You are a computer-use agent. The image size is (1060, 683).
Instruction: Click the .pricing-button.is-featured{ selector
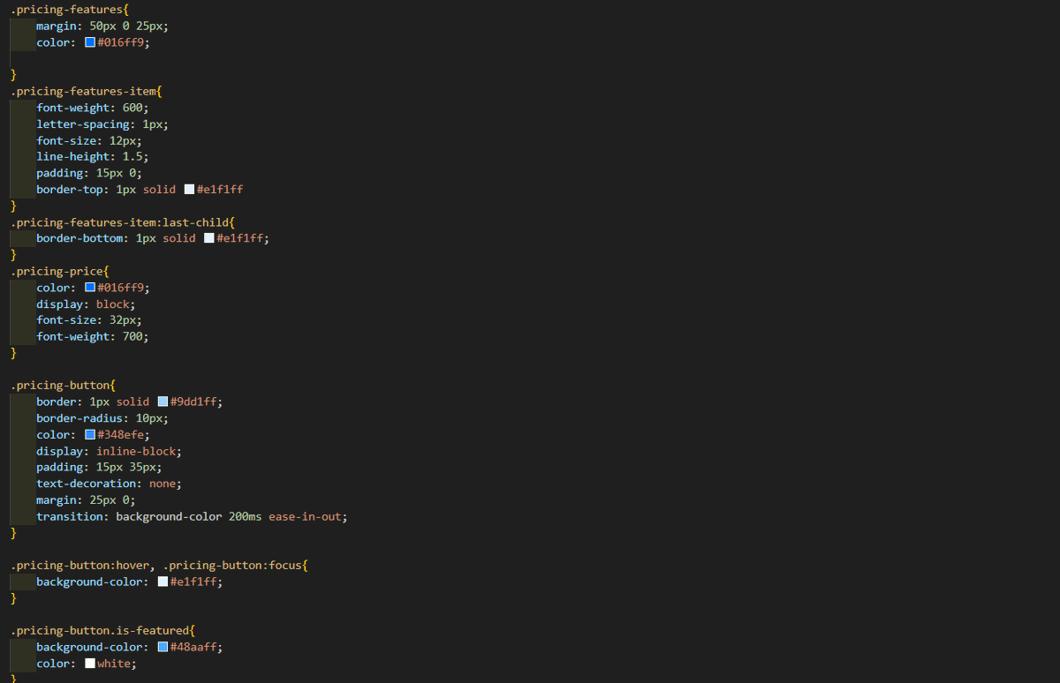103,631
